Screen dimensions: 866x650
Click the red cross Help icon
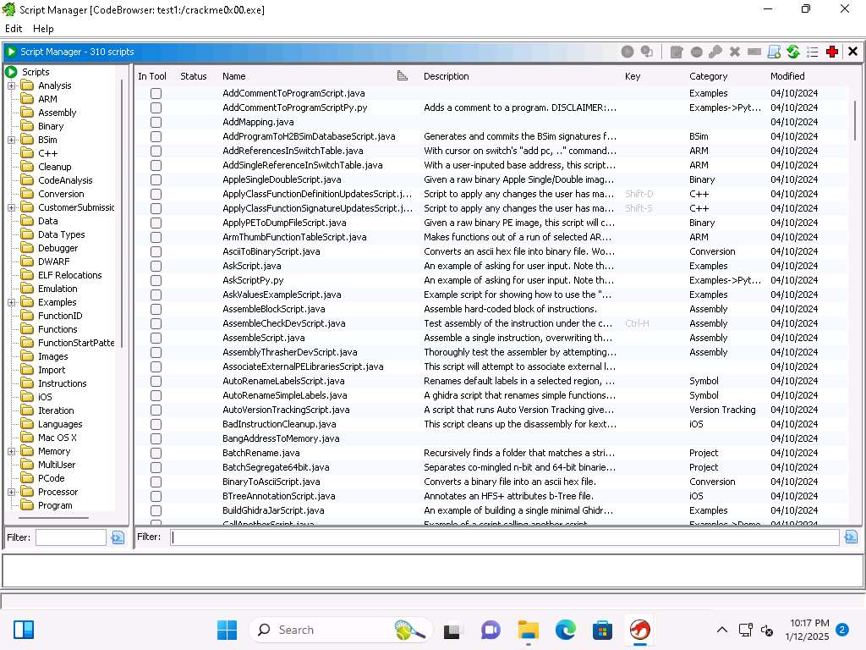click(x=832, y=52)
